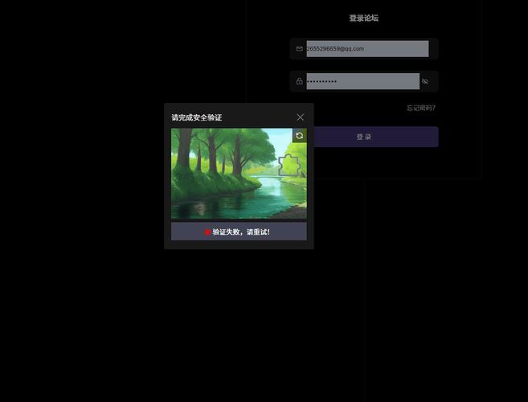Click the red error status icon
The width and height of the screenshot is (528, 402).
coord(207,232)
